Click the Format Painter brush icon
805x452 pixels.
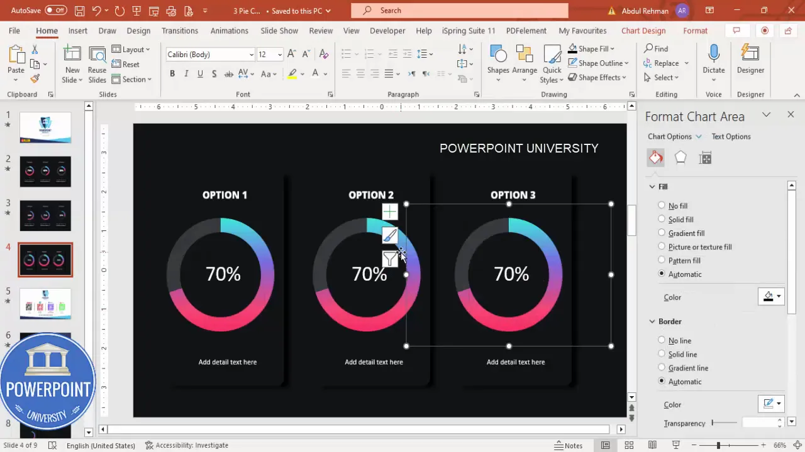click(35, 78)
